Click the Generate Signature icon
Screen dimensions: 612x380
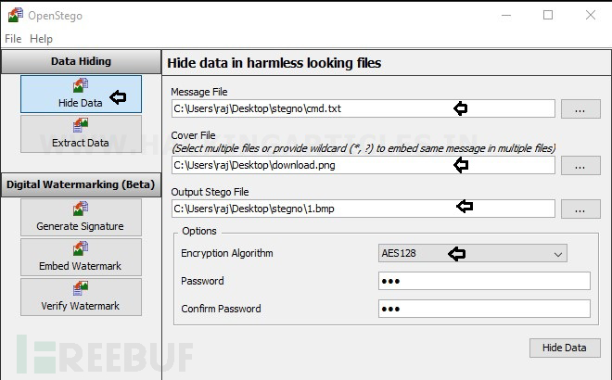81,209
